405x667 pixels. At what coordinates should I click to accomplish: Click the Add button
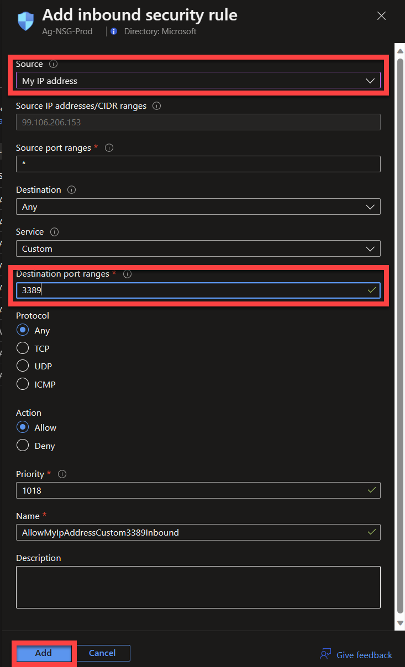[44, 653]
